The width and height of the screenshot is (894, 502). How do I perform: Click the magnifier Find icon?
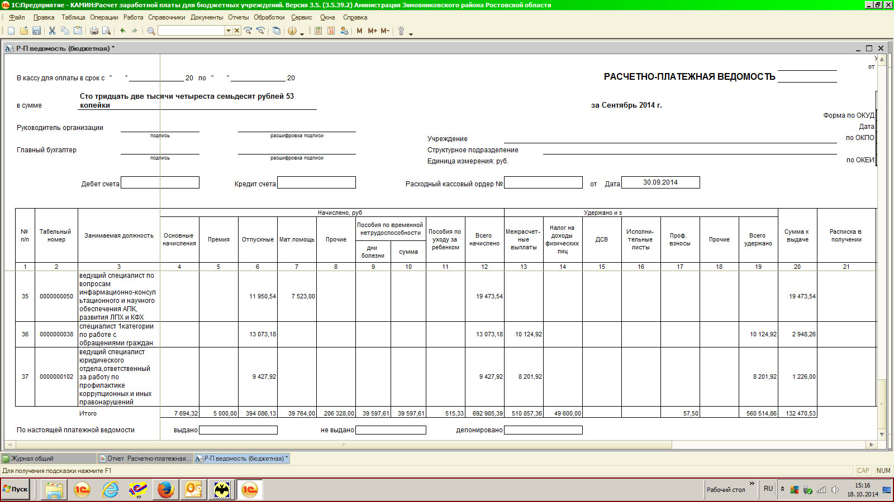click(x=151, y=31)
